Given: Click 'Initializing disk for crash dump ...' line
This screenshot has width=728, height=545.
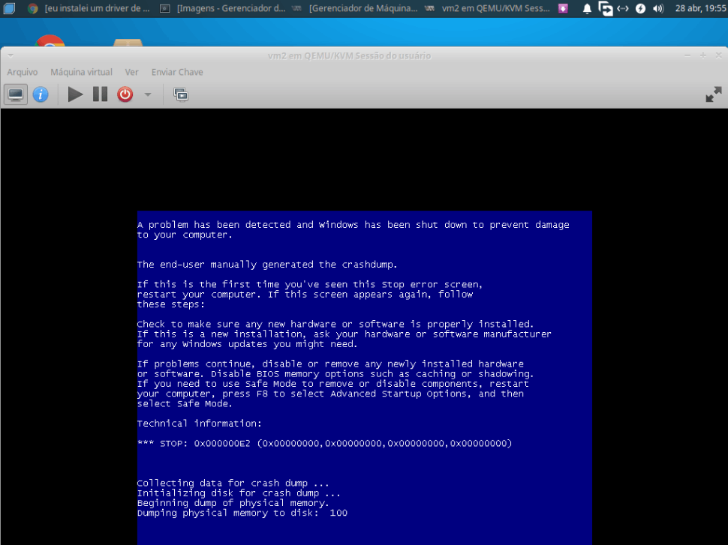Looking at the screenshot, I should pos(238,493).
